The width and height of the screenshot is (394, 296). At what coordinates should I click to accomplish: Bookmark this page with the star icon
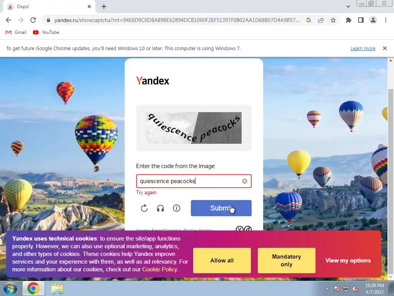point(333,20)
